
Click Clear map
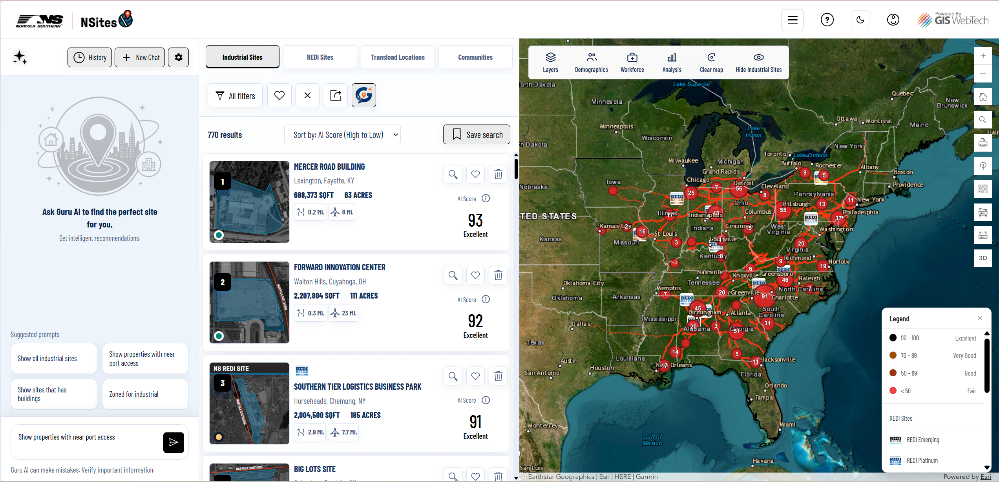[711, 63]
